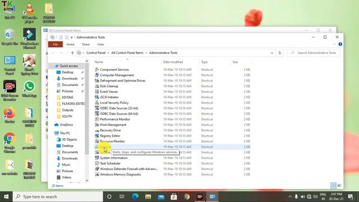Screen dimensions: 359x202
Task: Click Windows Defender Firewall icon
Action: [97, 169]
